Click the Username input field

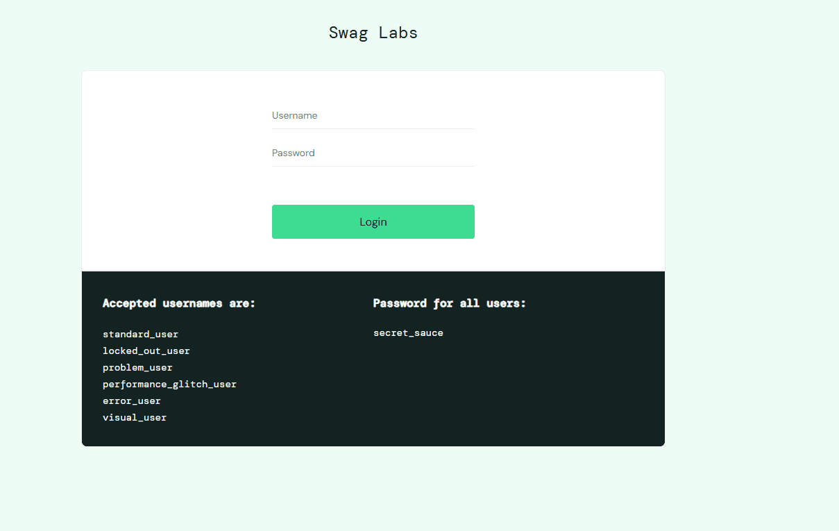[x=373, y=115]
